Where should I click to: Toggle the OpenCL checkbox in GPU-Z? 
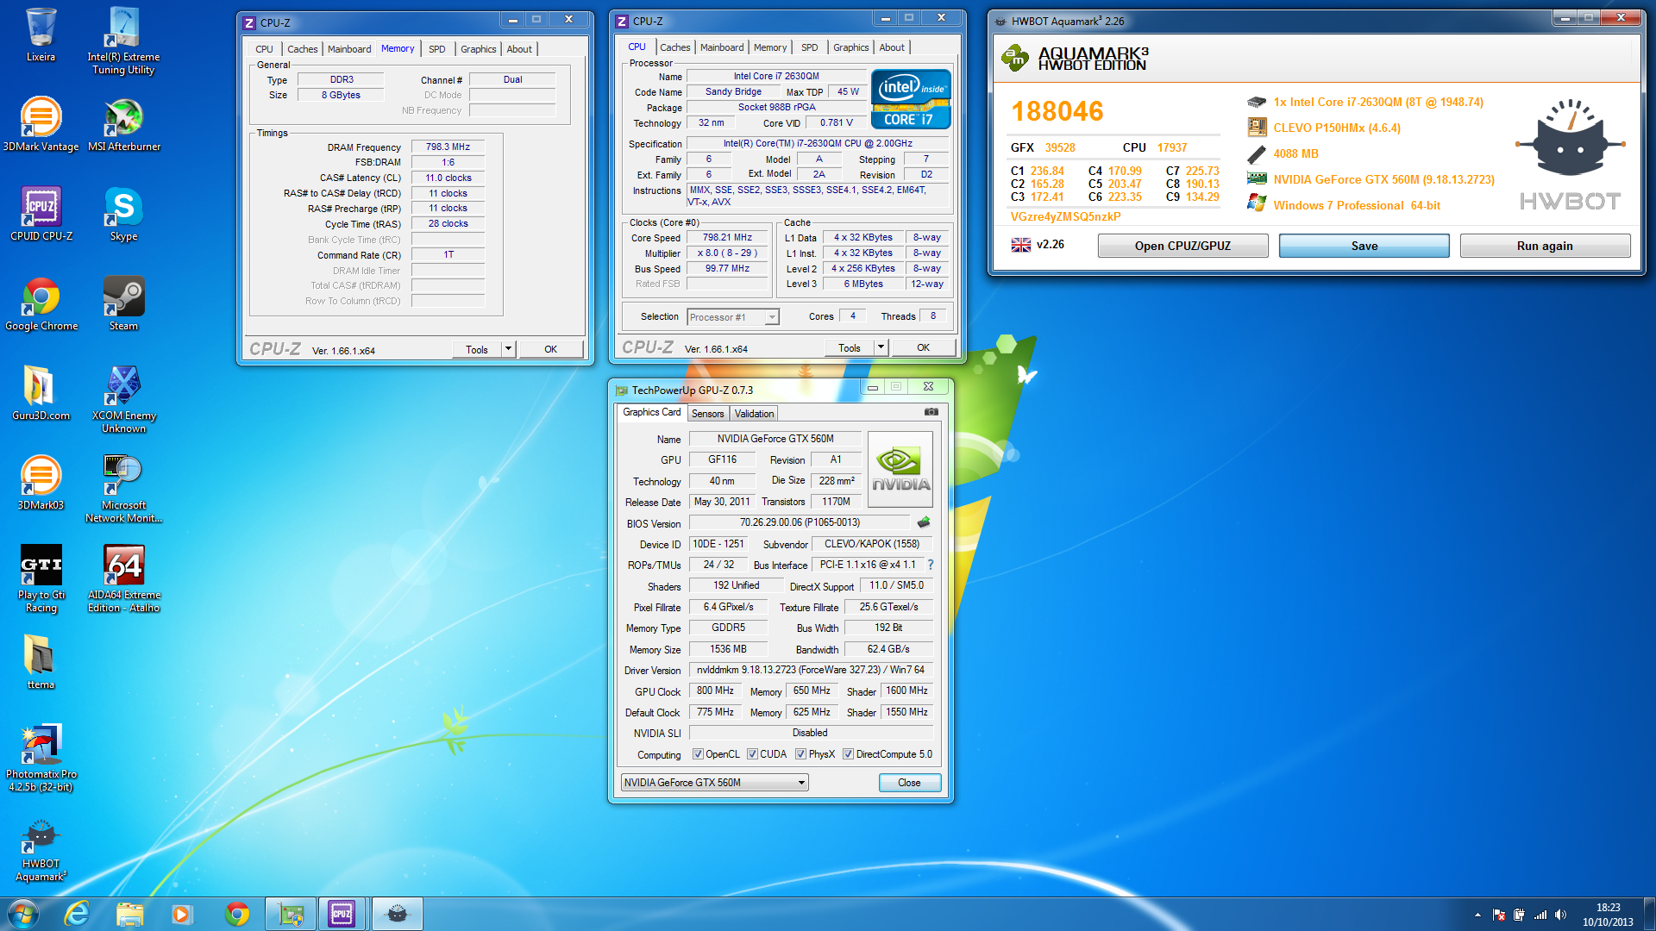[698, 754]
